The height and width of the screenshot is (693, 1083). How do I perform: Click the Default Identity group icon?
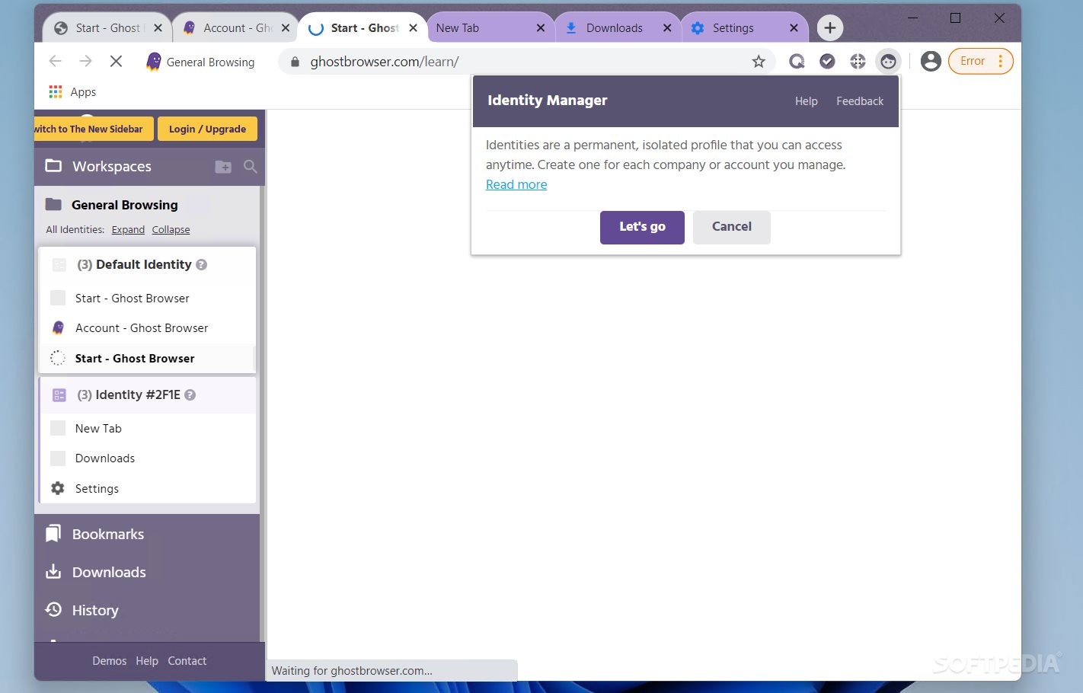pos(59,265)
